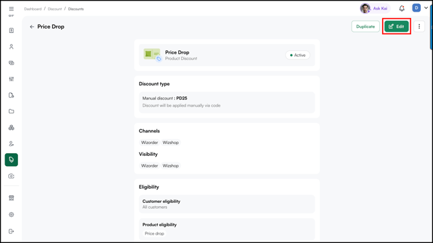Open the person profile sidebar icon

point(12,47)
